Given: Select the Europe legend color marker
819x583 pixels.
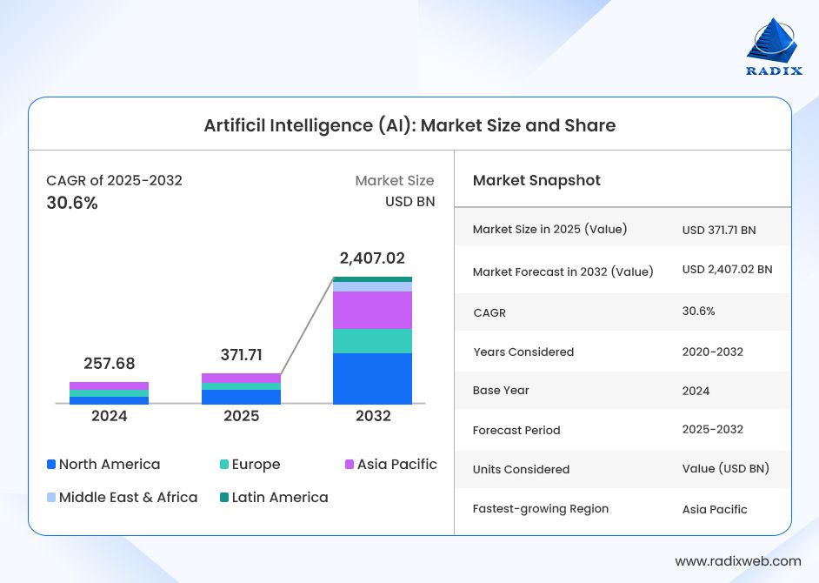Looking at the screenshot, I should [x=224, y=464].
